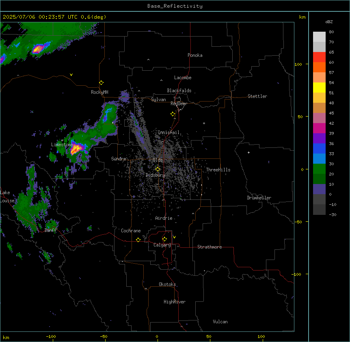Click the -100 tick on right axis
This screenshot has height=342, width=350.
click(297, 274)
